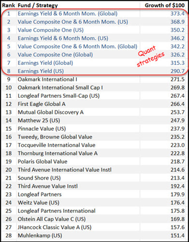Click the 'First Eagle Global A' cell
Image resolution: width=189 pixels, height=242 pixels.
[x=42, y=104]
